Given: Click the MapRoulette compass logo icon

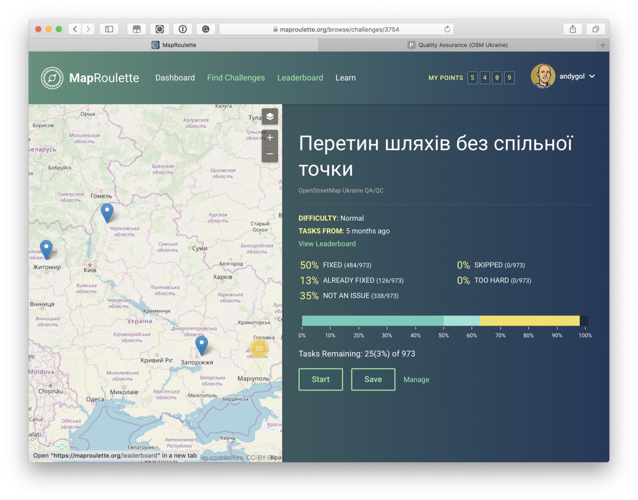Looking at the screenshot, I should tap(52, 78).
